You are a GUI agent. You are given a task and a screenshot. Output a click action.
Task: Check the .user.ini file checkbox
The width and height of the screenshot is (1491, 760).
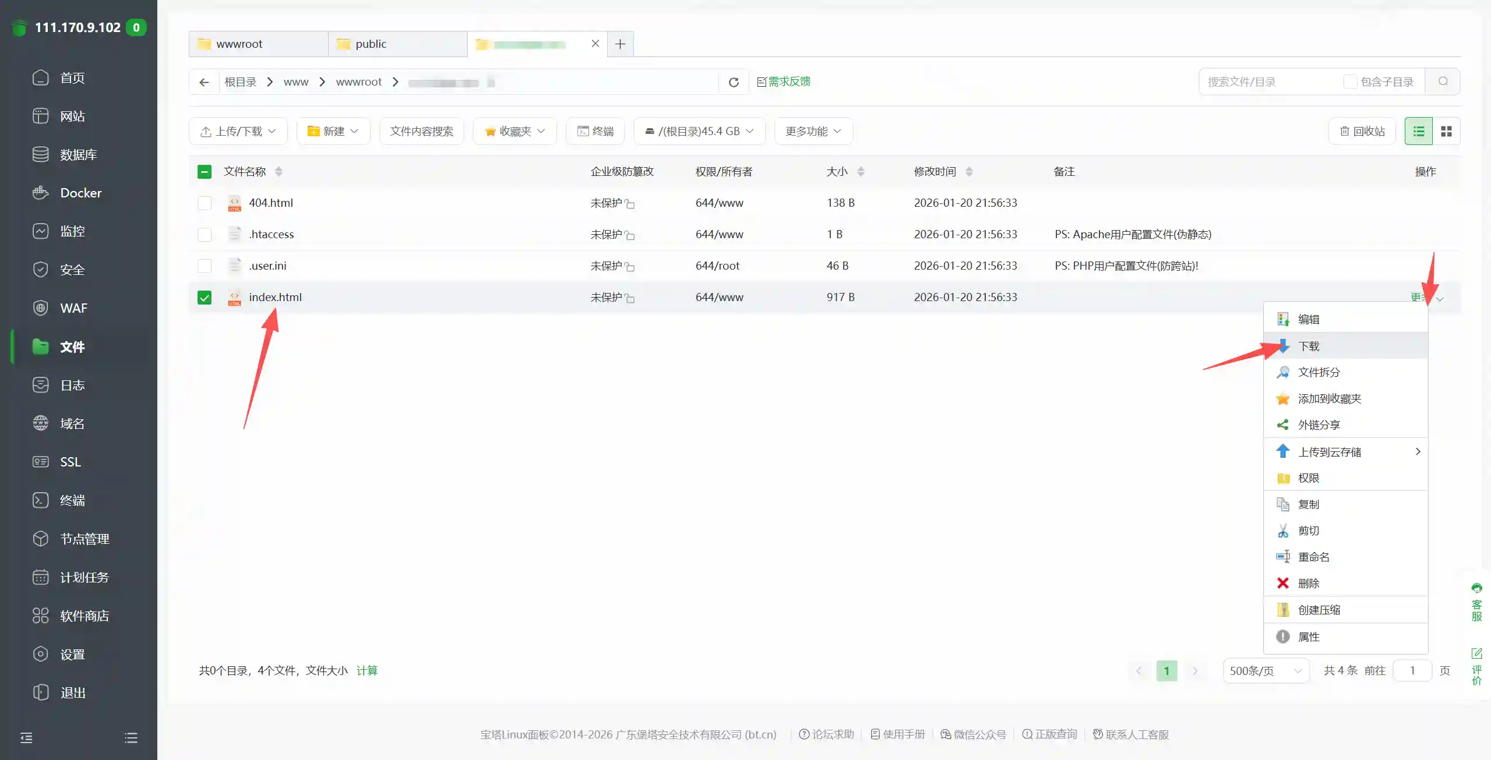205,266
